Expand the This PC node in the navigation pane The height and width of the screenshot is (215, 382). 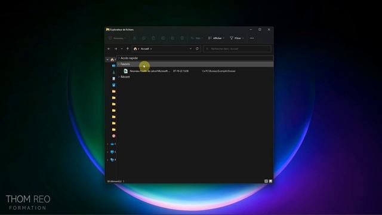107,152
